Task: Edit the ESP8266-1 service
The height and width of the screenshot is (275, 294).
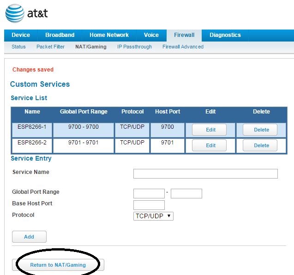Action: pos(209,130)
